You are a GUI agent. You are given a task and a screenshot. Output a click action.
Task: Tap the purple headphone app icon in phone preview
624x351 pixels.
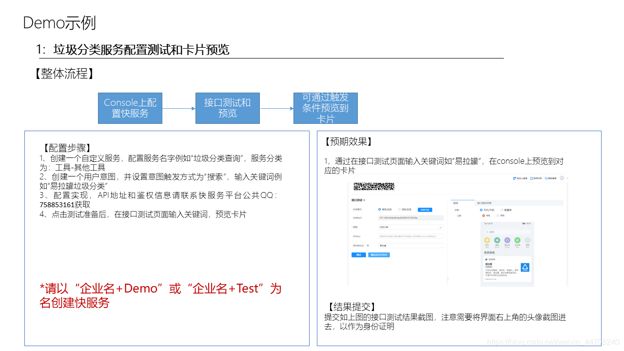pyautogui.click(x=507, y=240)
